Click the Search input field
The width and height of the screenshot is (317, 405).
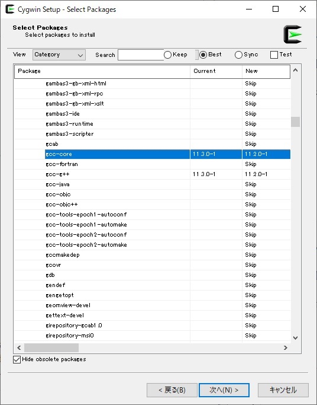141,55
